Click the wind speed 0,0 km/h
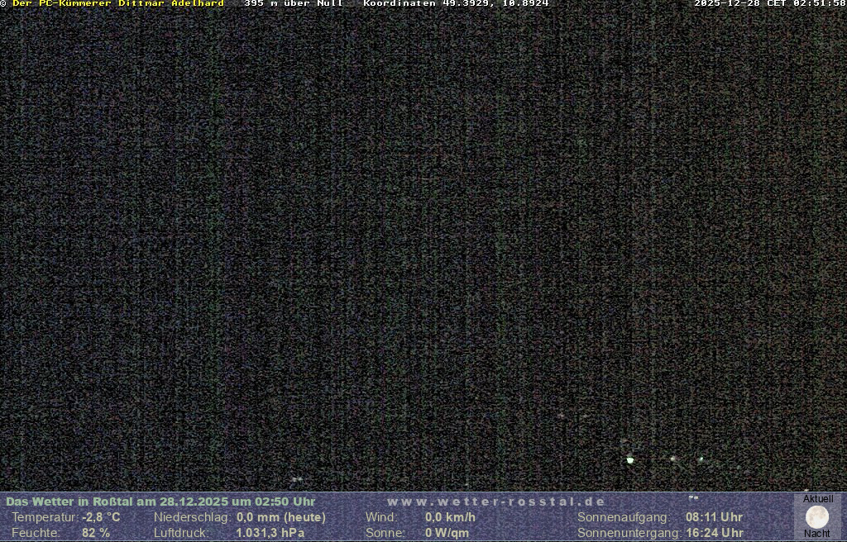Image resolution: width=847 pixels, height=542 pixels. [450, 517]
